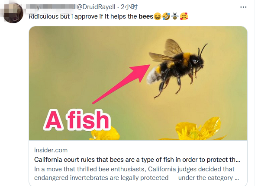Select the rolling-on-floor laughing emoji
This screenshot has width=261, height=186.
pyautogui.click(x=166, y=16)
